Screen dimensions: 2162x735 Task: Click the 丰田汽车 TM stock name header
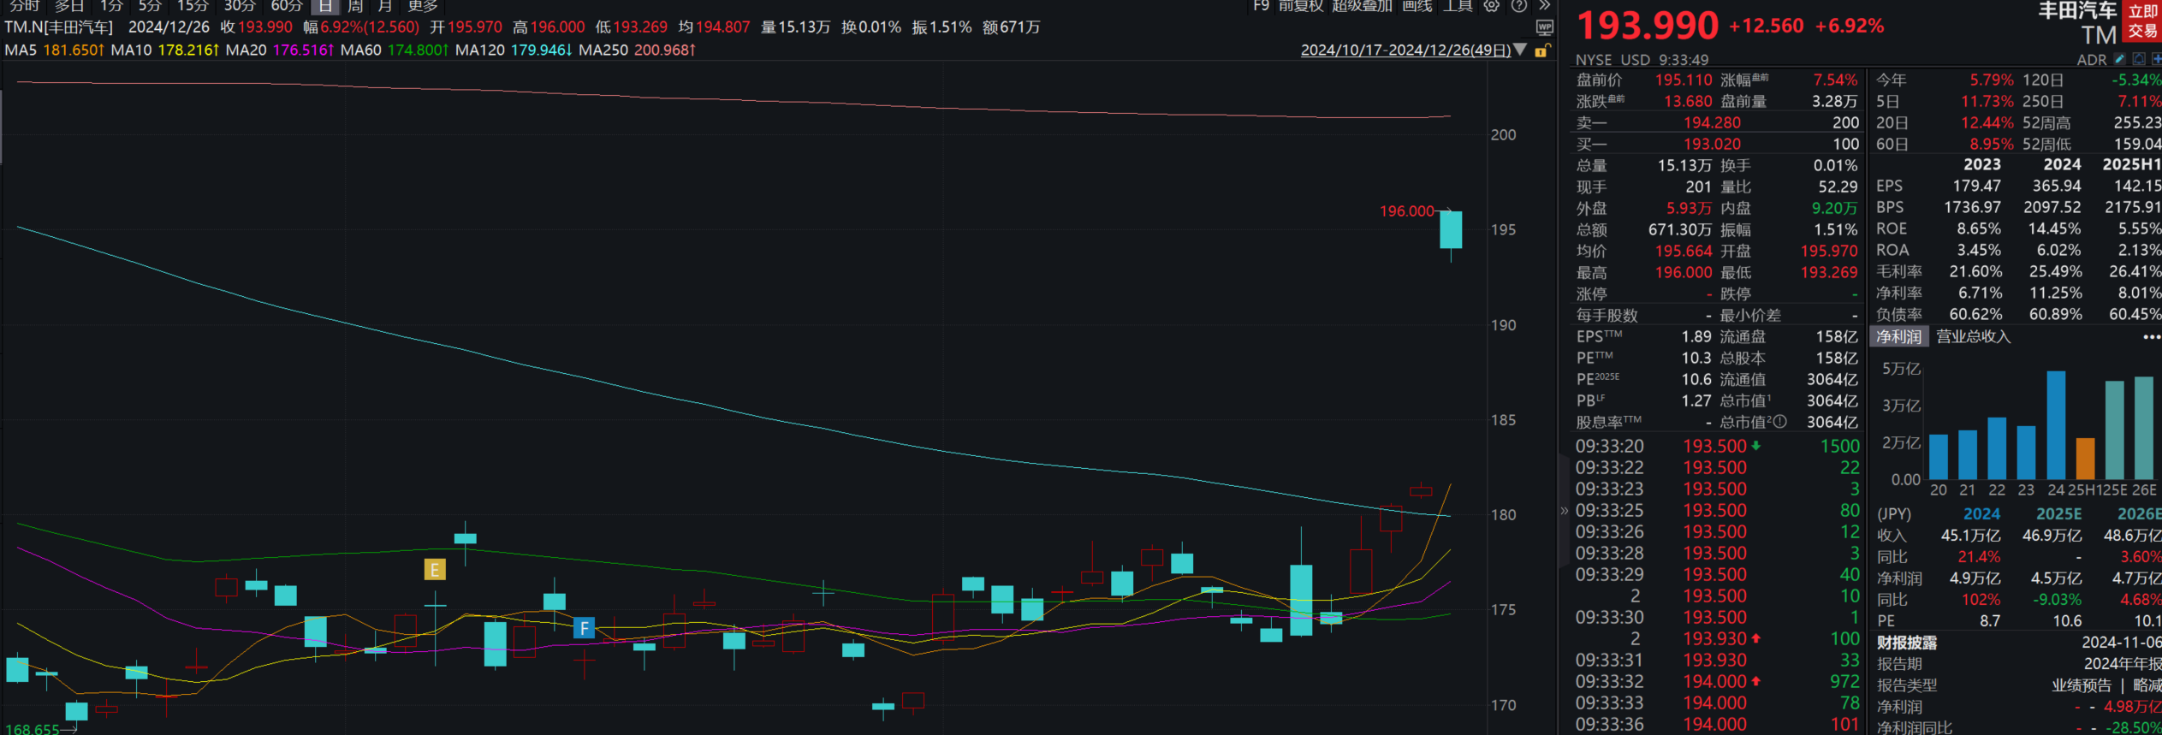tap(2076, 22)
